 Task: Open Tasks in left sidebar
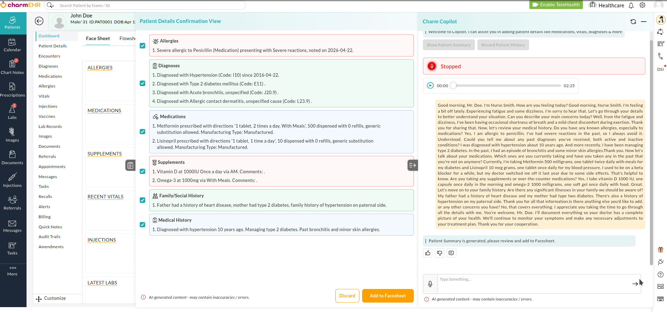[x=13, y=249]
